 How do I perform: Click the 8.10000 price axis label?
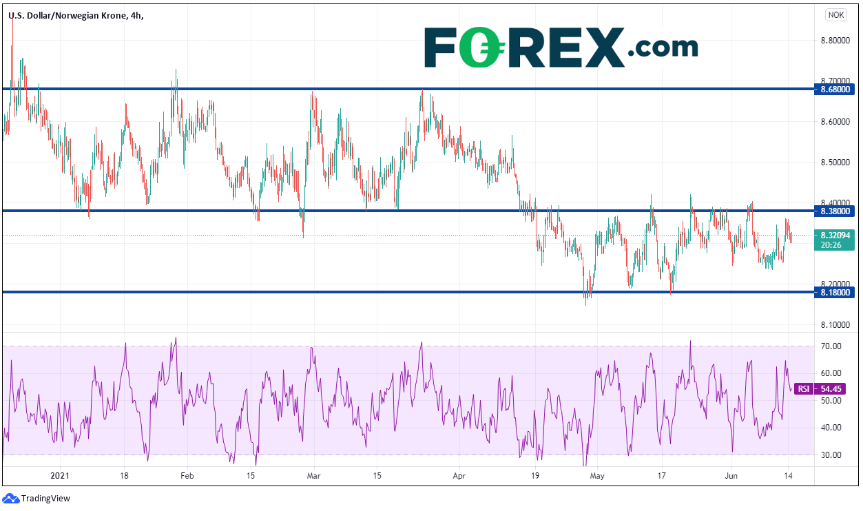(x=834, y=324)
